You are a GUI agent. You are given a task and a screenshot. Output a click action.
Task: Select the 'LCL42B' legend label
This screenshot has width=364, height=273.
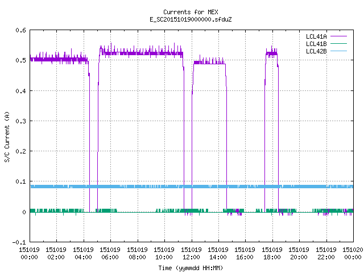coord(316,51)
